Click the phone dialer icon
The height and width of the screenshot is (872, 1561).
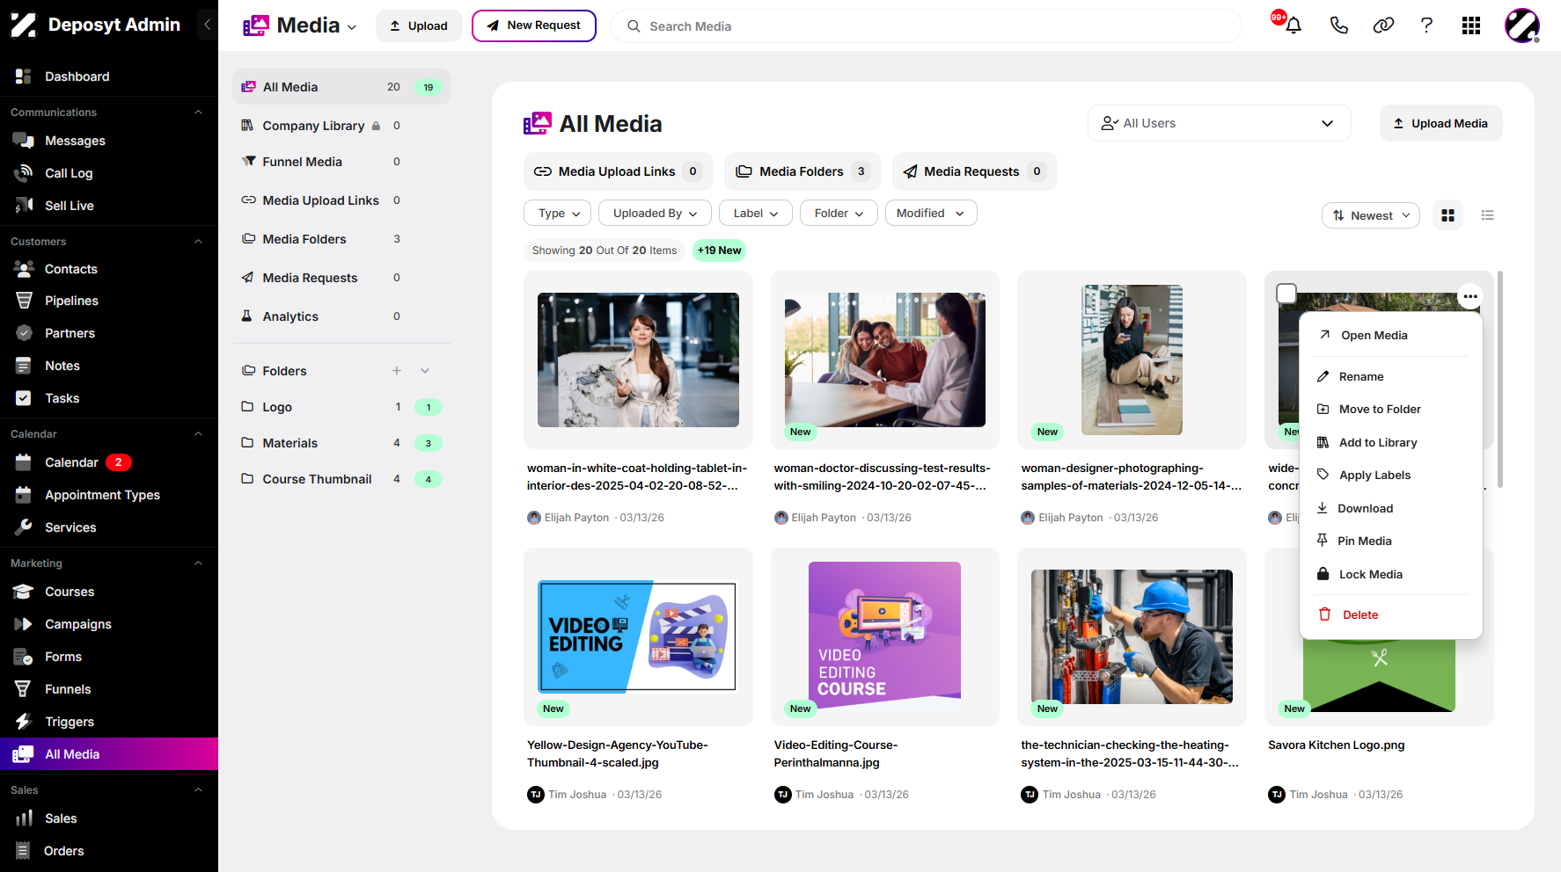tap(1338, 25)
